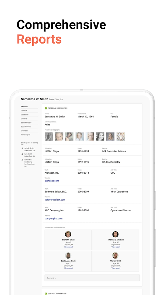Click the COO job title
Viewport: 165px width, 295px height.
coord(113,173)
